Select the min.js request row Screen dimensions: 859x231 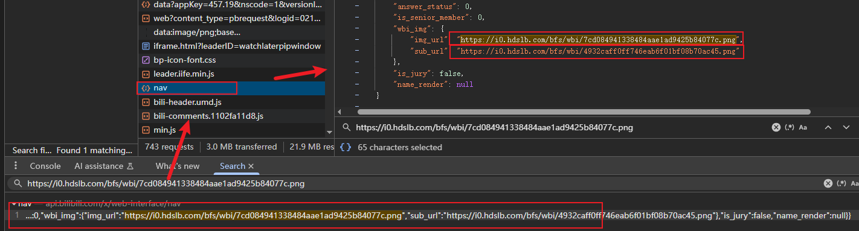click(x=231, y=130)
